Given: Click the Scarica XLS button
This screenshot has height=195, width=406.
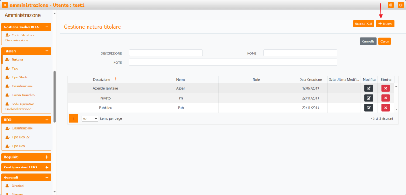Looking at the screenshot, I should point(363,23).
